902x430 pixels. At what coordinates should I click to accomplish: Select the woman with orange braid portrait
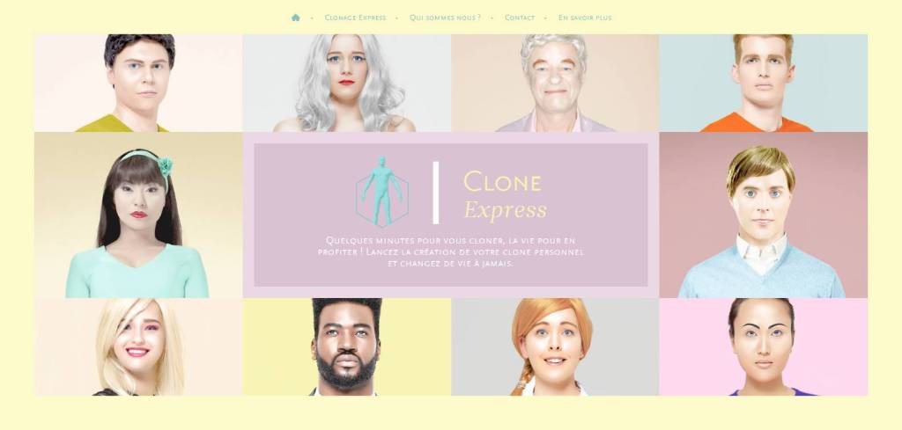tap(555, 346)
